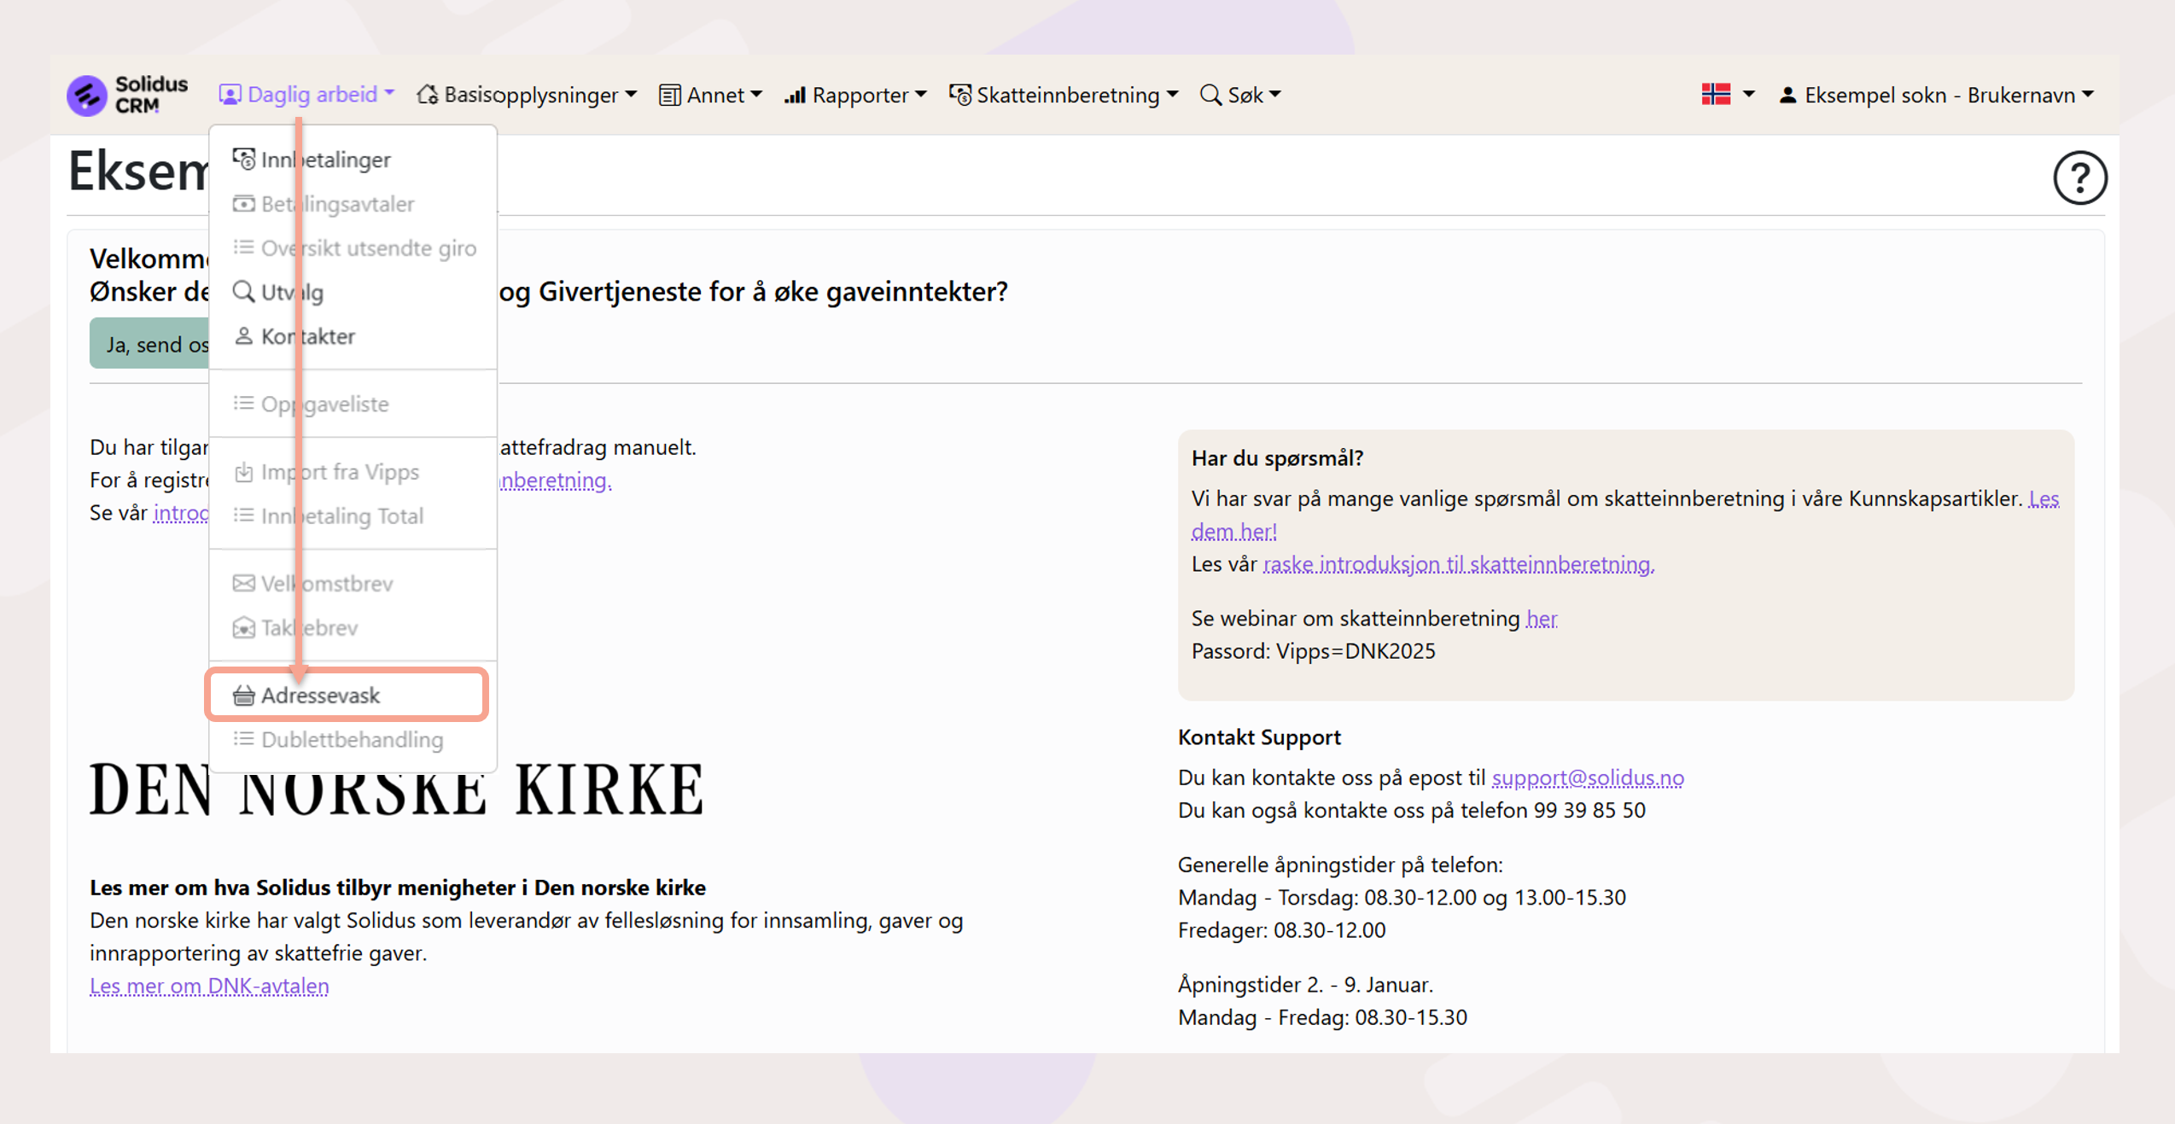Click the Innbetalinger payment icon
The height and width of the screenshot is (1124, 2175).
click(x=244, y=160)
